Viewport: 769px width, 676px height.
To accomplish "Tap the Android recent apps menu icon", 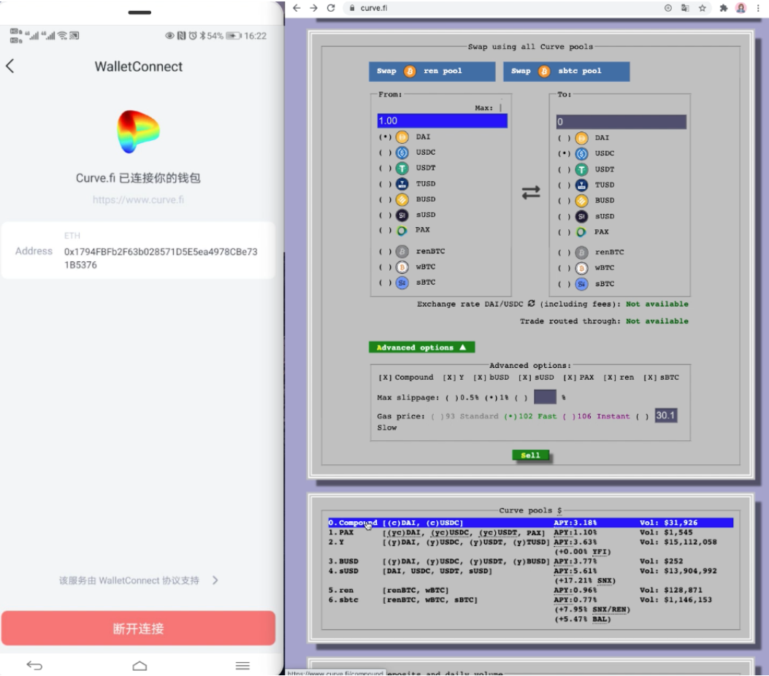I will (x=242, y=665).
